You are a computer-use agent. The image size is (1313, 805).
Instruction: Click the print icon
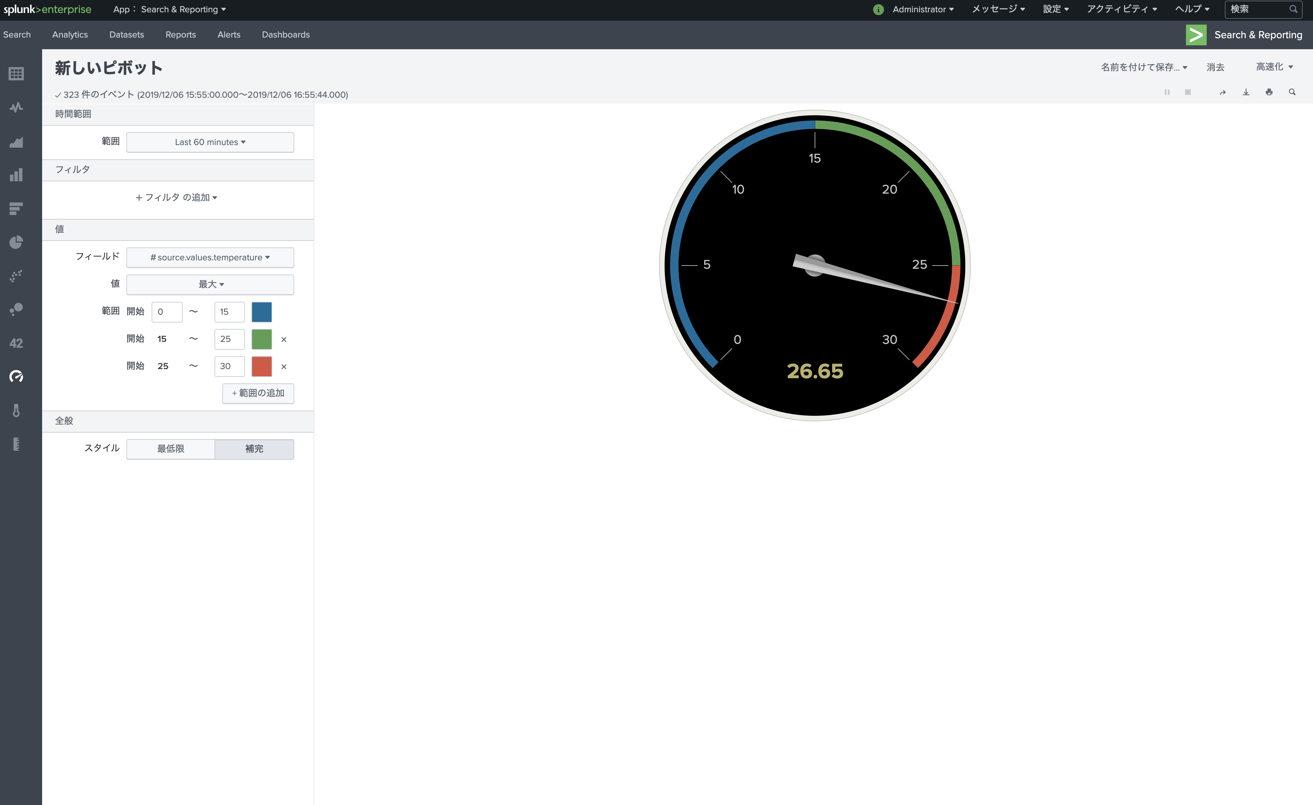pos(1269,92)
